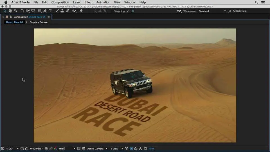The image size is (270, 152).
Task: Switch to the Displace Source tab
Action: click(39, 22)
